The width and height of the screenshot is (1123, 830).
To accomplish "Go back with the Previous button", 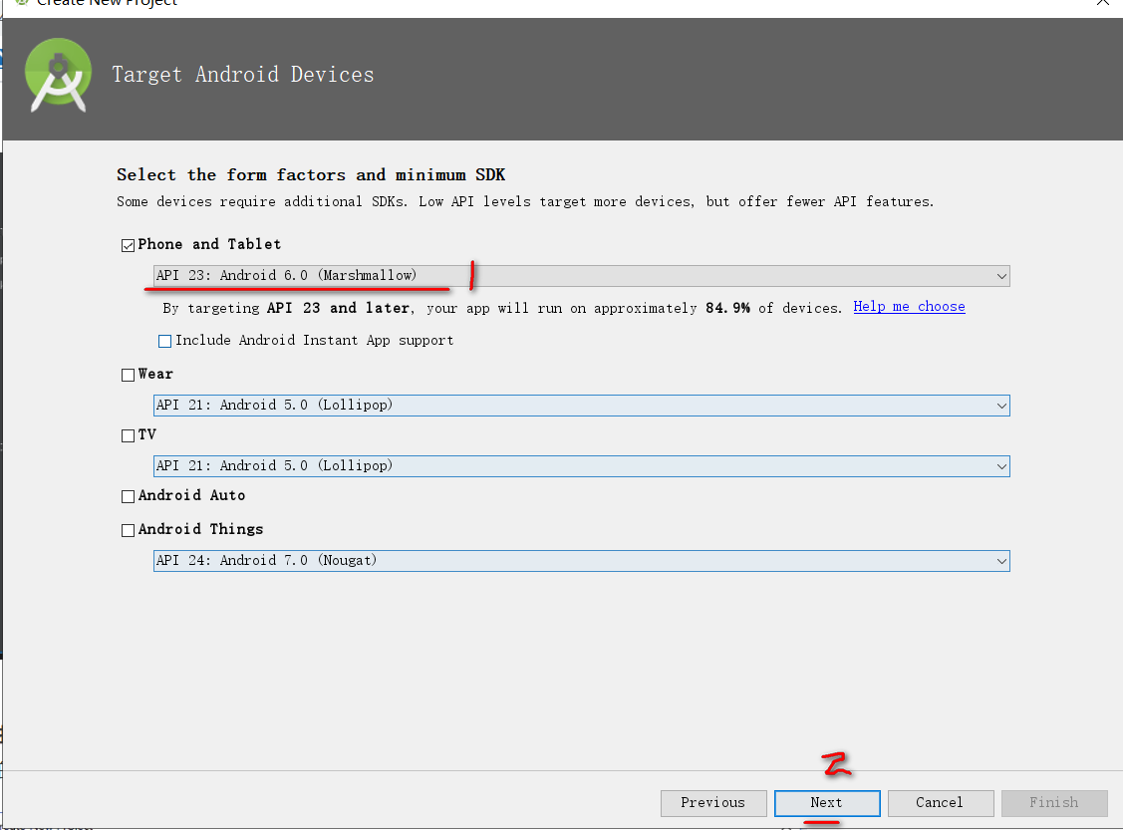I will point(713,803).
